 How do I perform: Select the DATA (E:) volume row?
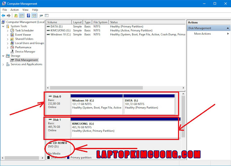(x=115, y=26)
